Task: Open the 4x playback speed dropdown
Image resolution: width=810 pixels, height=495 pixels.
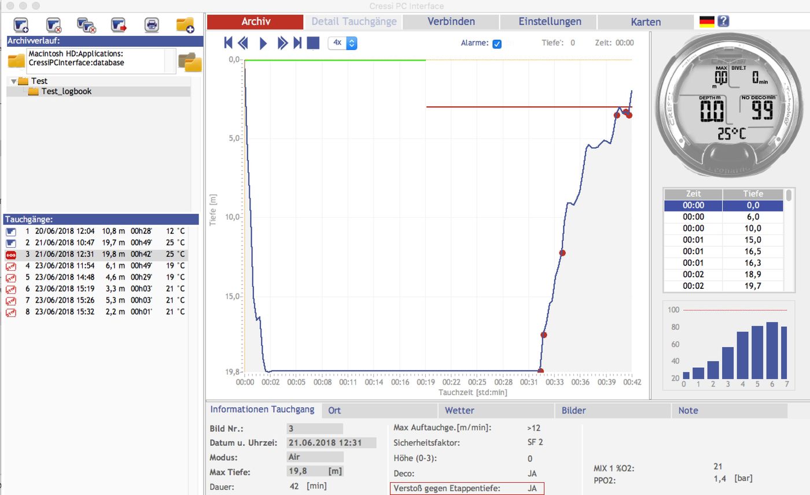Action: tap(343, 43)
